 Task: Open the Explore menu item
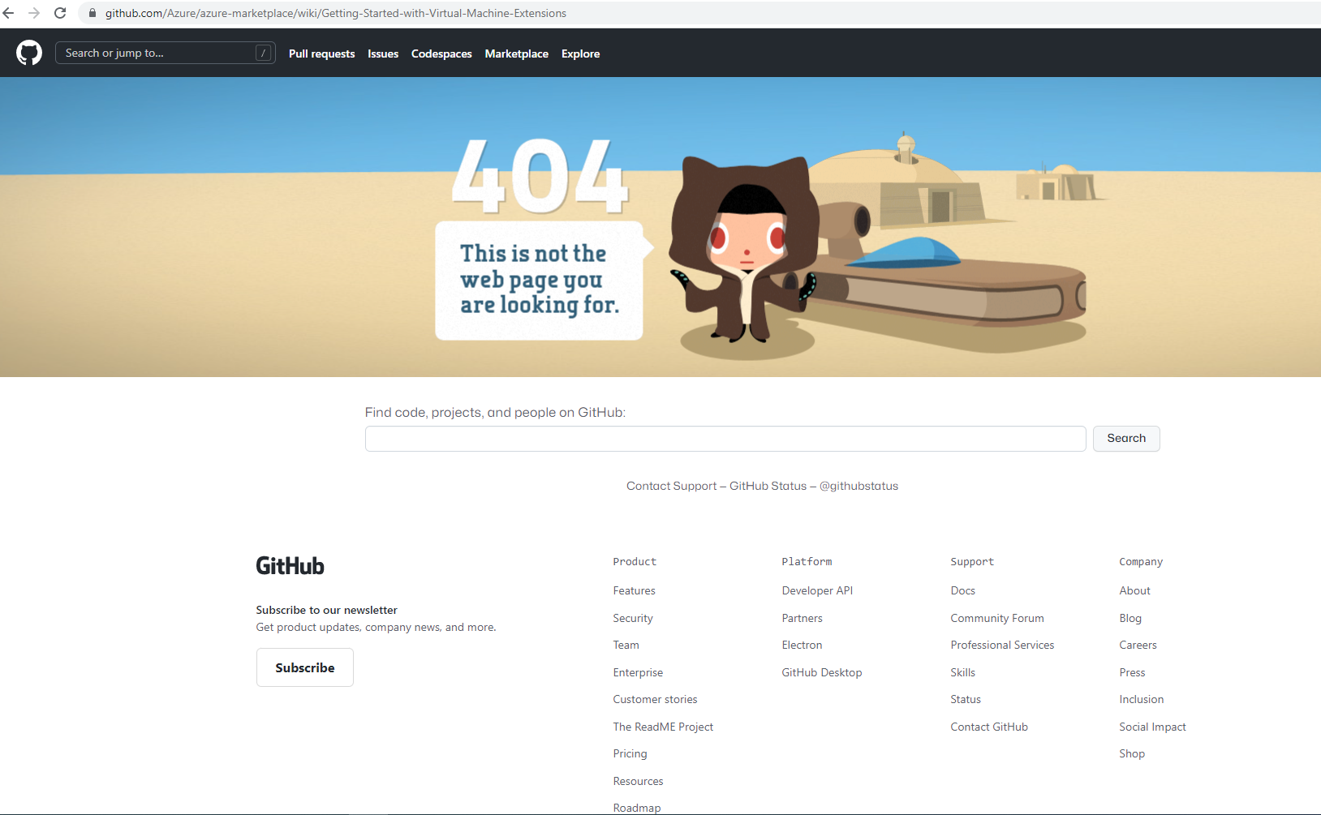[580, 54]
